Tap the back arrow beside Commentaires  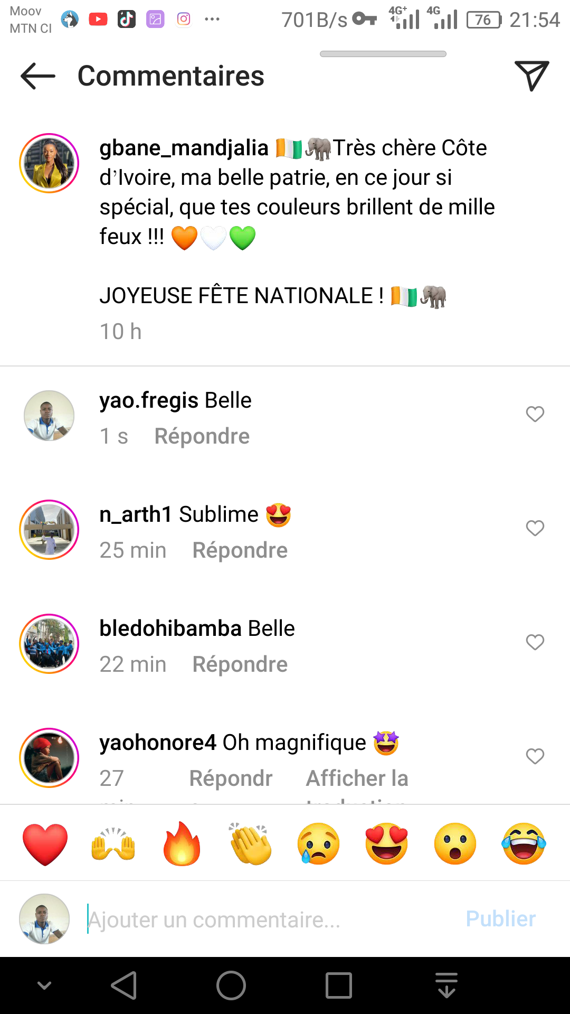[38, 77]
